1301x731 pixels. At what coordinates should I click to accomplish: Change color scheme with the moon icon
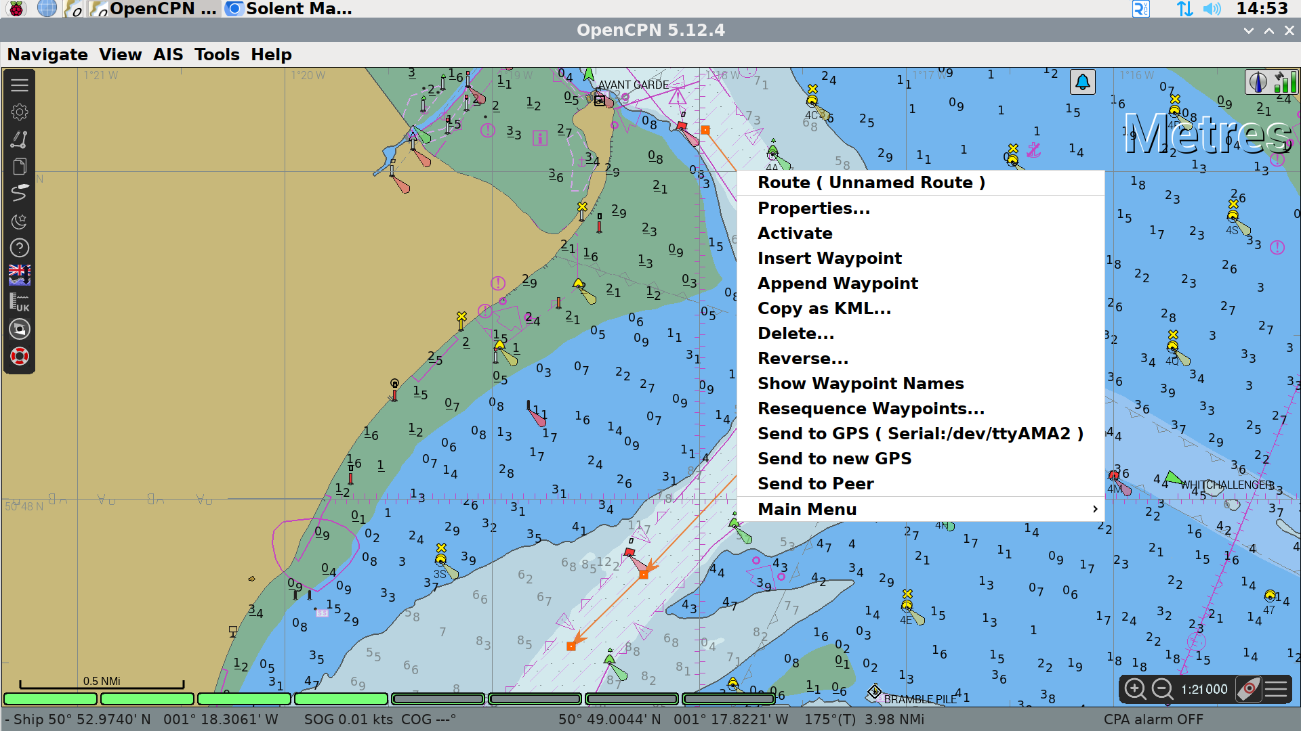pos(20,221)
